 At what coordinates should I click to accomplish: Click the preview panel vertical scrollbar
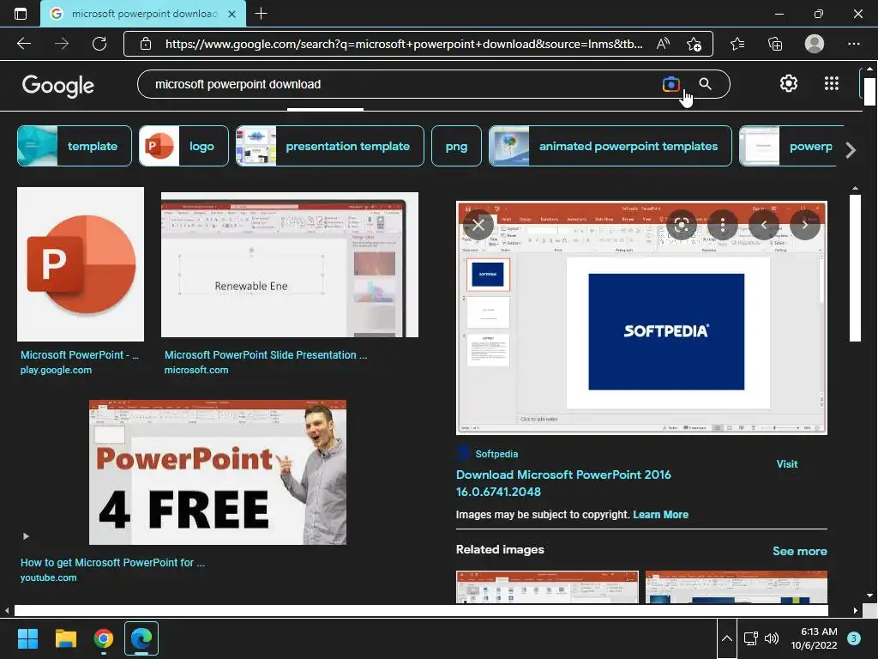click(x=855, y=268)
